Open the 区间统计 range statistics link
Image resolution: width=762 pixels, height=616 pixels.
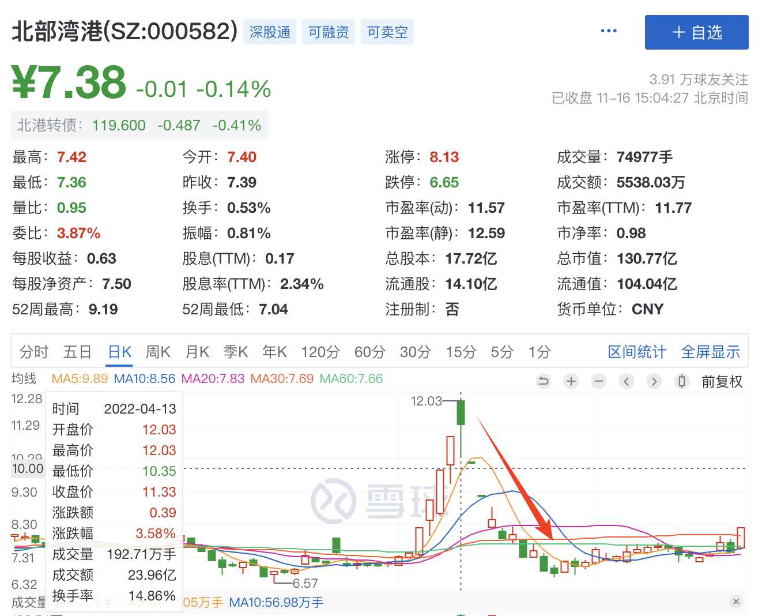click(636, 352)
